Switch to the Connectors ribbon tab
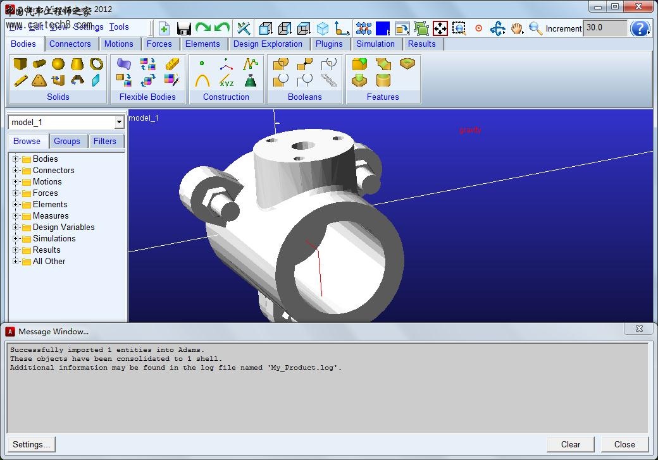 coord(70,44)
